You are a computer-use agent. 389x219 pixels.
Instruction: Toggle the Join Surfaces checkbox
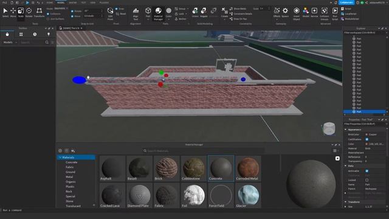coord(48,19)
